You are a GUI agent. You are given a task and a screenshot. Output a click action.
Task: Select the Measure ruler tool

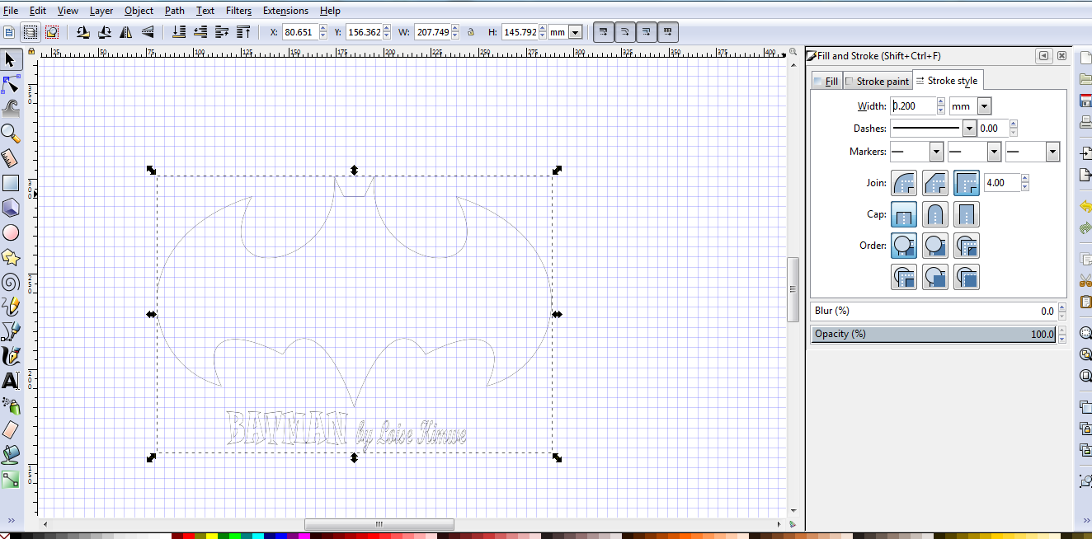[11, 157]
